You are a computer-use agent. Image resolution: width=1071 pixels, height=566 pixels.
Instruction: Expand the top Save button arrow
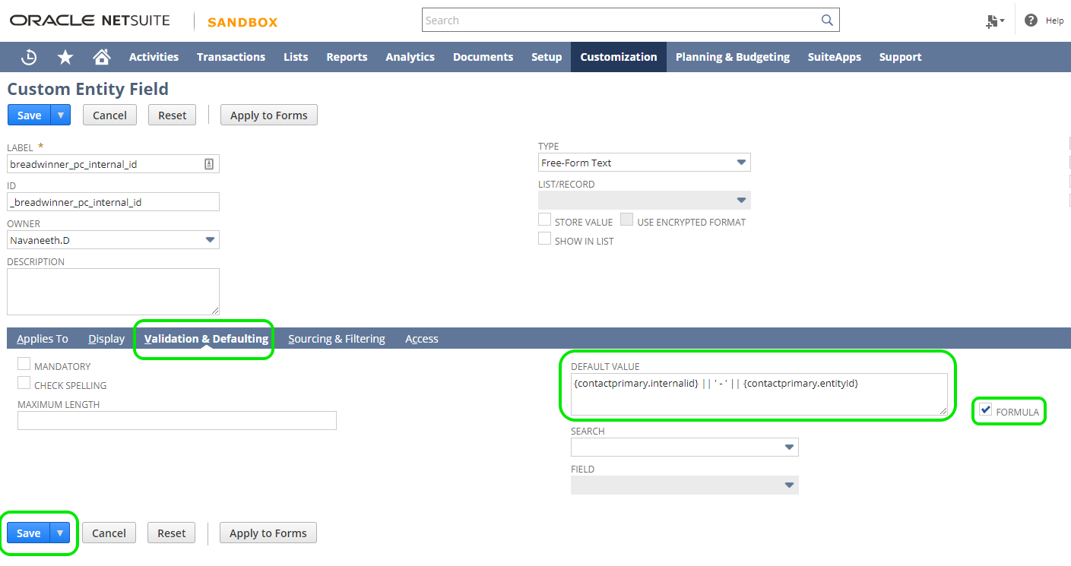61,115
